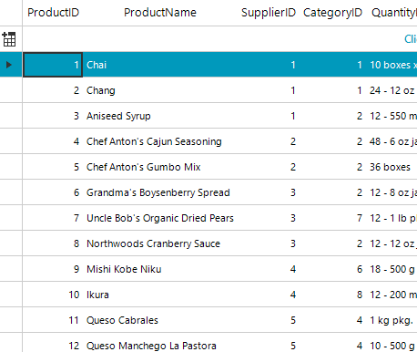Click the add new row grid icon

pyautogui.click(x=9, y=39)
